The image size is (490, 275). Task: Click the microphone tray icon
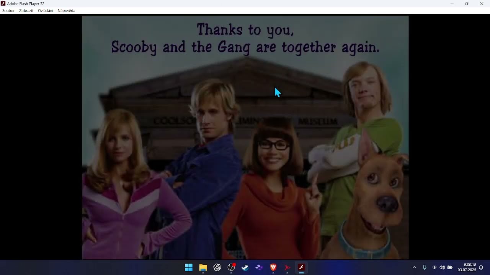point(424,267)
